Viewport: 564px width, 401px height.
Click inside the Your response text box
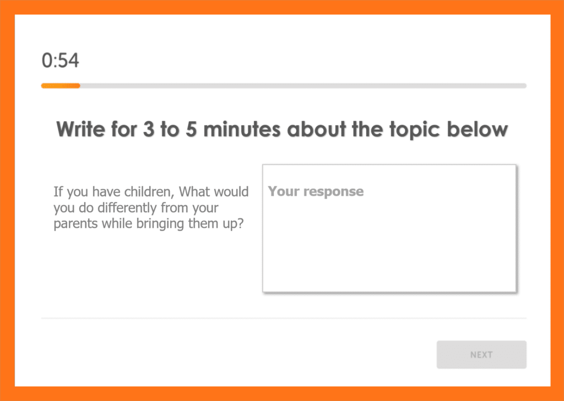389,228
